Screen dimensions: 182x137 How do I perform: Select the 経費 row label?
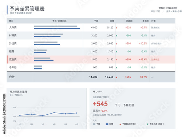(12, 52)
